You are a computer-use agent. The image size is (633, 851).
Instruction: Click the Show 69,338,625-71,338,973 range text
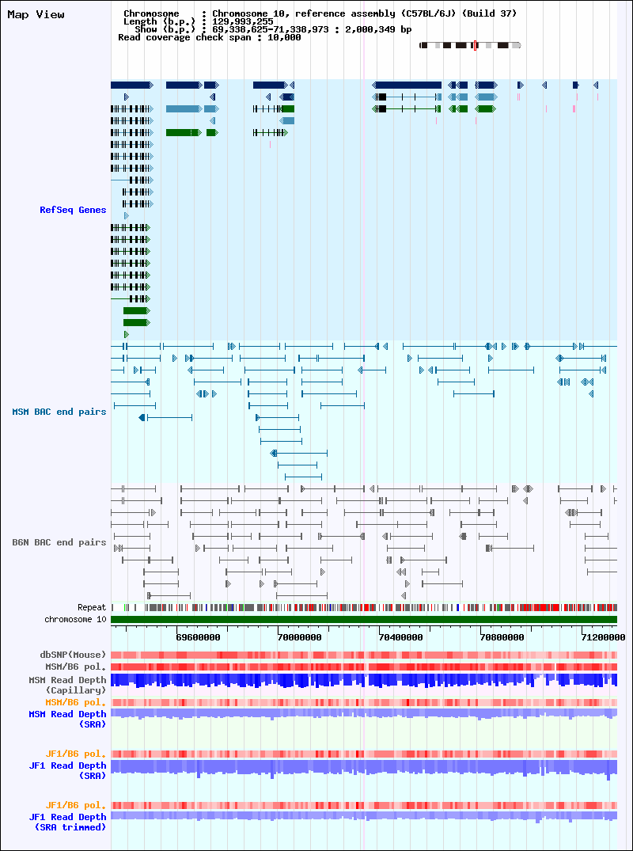tap(273, 29)
